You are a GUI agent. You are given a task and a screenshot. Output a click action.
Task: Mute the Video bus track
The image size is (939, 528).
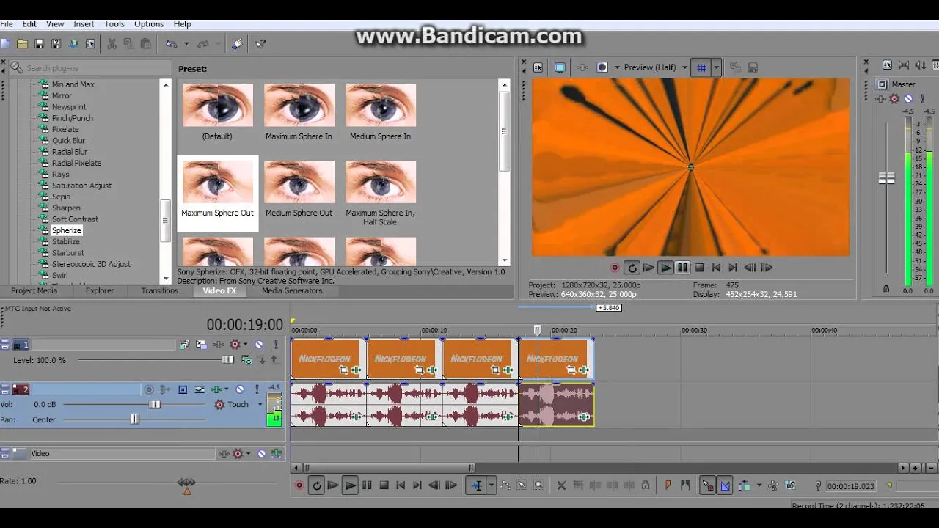[261, 454]
